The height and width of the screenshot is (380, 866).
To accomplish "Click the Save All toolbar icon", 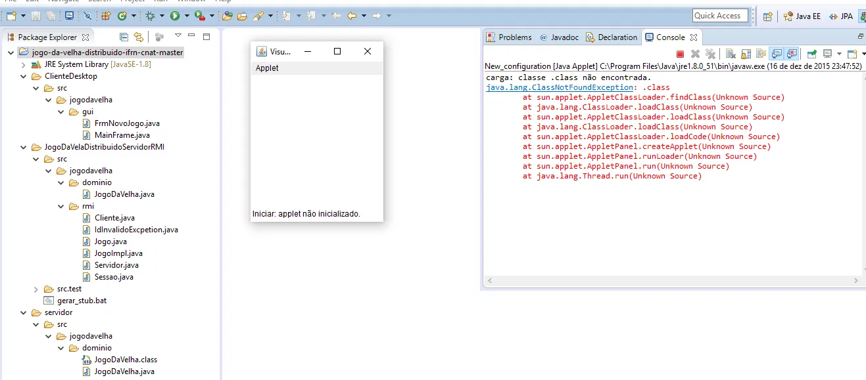I will click(51, 16).
